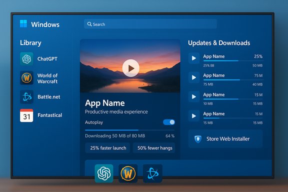The width and height of the screenshot is (288, 192).
Task: Click play button on last download row
Action: coord(194,116)
